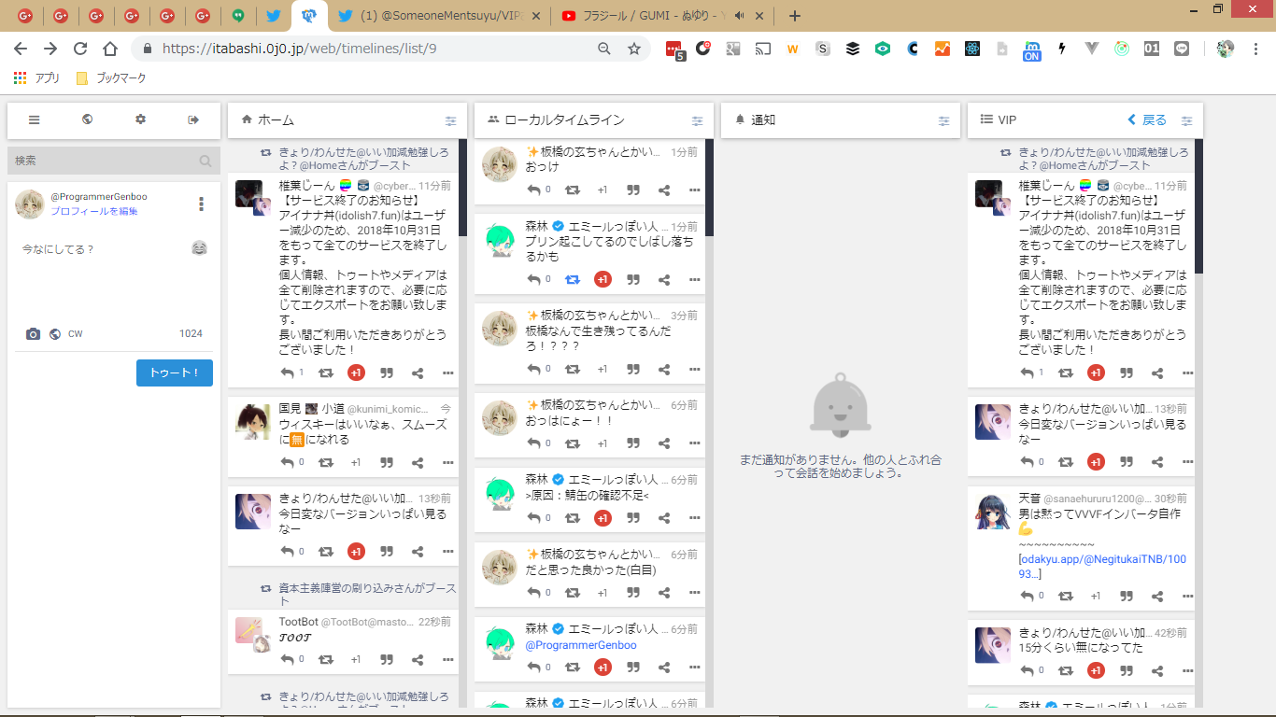Viewport: 1276px width, 717px height.
Task: Share the TootBot toot
Action: (418, 659)
